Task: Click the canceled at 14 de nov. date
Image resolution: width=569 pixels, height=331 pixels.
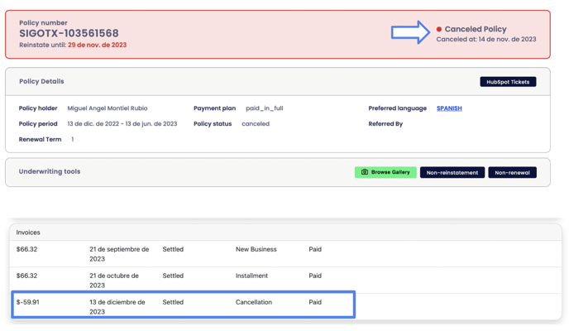Action: [504, 39]
